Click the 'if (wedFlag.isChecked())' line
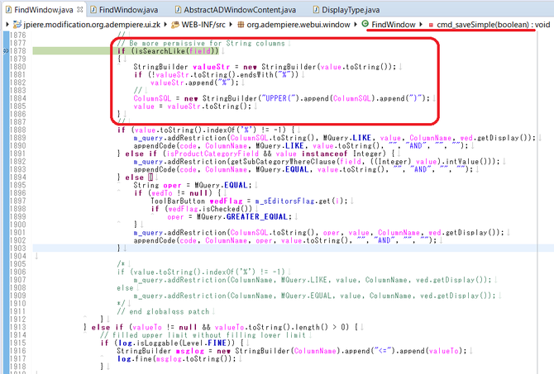554x374 pixels. (x=202, y=209)
